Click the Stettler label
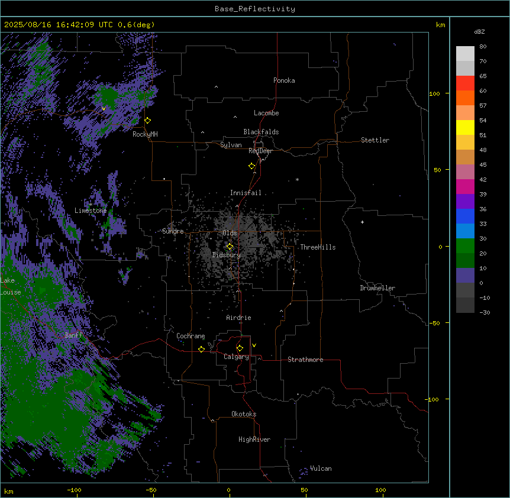Viewport: 510px width, 498px height. pos(375,140)
